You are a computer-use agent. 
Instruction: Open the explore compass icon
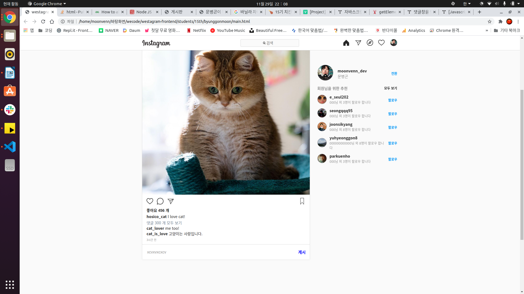coord(370,43)
